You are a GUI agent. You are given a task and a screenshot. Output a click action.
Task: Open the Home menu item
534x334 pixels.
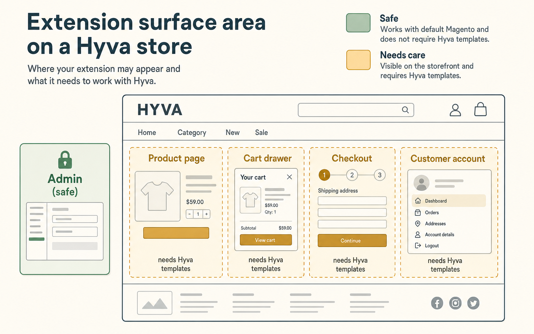pos(147,133)
